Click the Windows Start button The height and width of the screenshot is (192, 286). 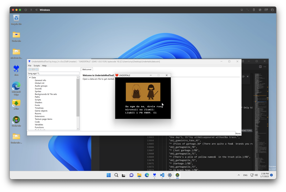(109, 175)
